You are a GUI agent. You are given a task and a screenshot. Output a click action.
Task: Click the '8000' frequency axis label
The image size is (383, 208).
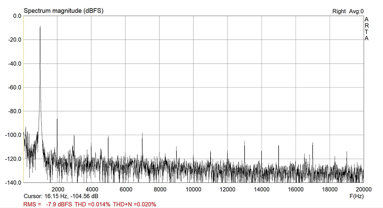[x=160, y=189]
